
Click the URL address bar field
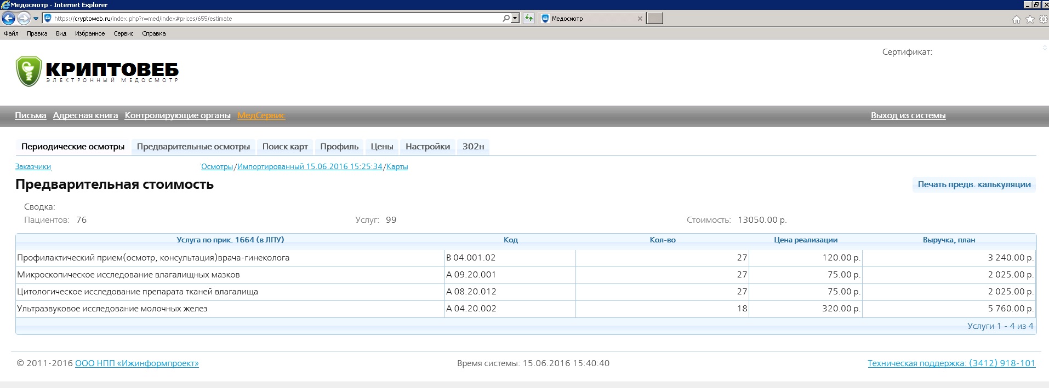click(274, 19)
